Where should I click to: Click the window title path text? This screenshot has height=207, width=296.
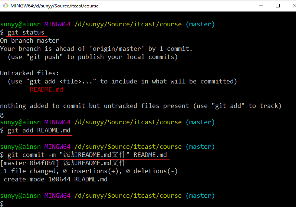point(55,6)
